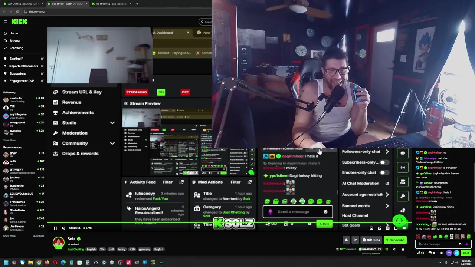Image resolution: width=475 pixels, height=267 pixels.
Task: Select the chill stream tag
Action: click(111, 250)
